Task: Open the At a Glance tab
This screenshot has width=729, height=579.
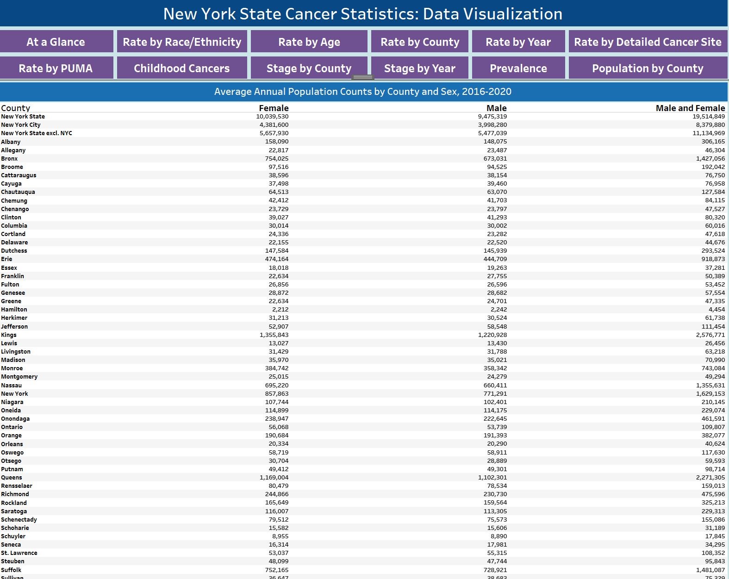Action: point(56,42)
